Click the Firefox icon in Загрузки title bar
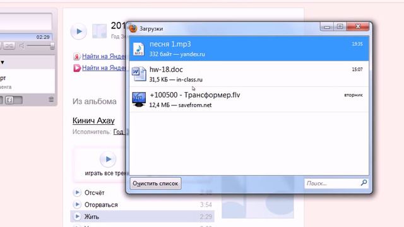 pyautogui.click(x=133, y=28)
